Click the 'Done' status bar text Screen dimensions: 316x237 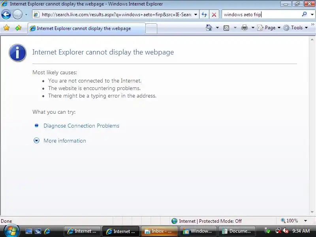point(6,221)
